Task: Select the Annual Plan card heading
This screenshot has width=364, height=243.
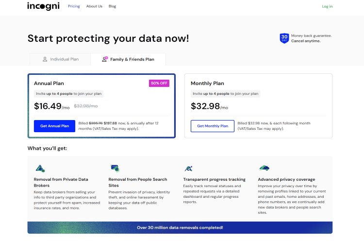Action: [49, 83]
